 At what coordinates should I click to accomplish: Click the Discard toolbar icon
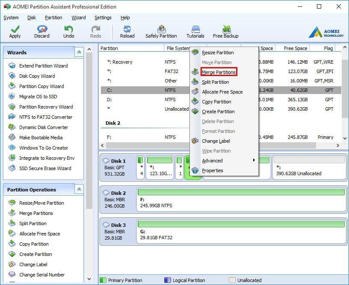click(x=42, y=32)
